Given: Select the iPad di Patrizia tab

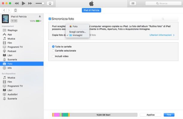Looking at the screenshot, I should [x=91, y=10].
